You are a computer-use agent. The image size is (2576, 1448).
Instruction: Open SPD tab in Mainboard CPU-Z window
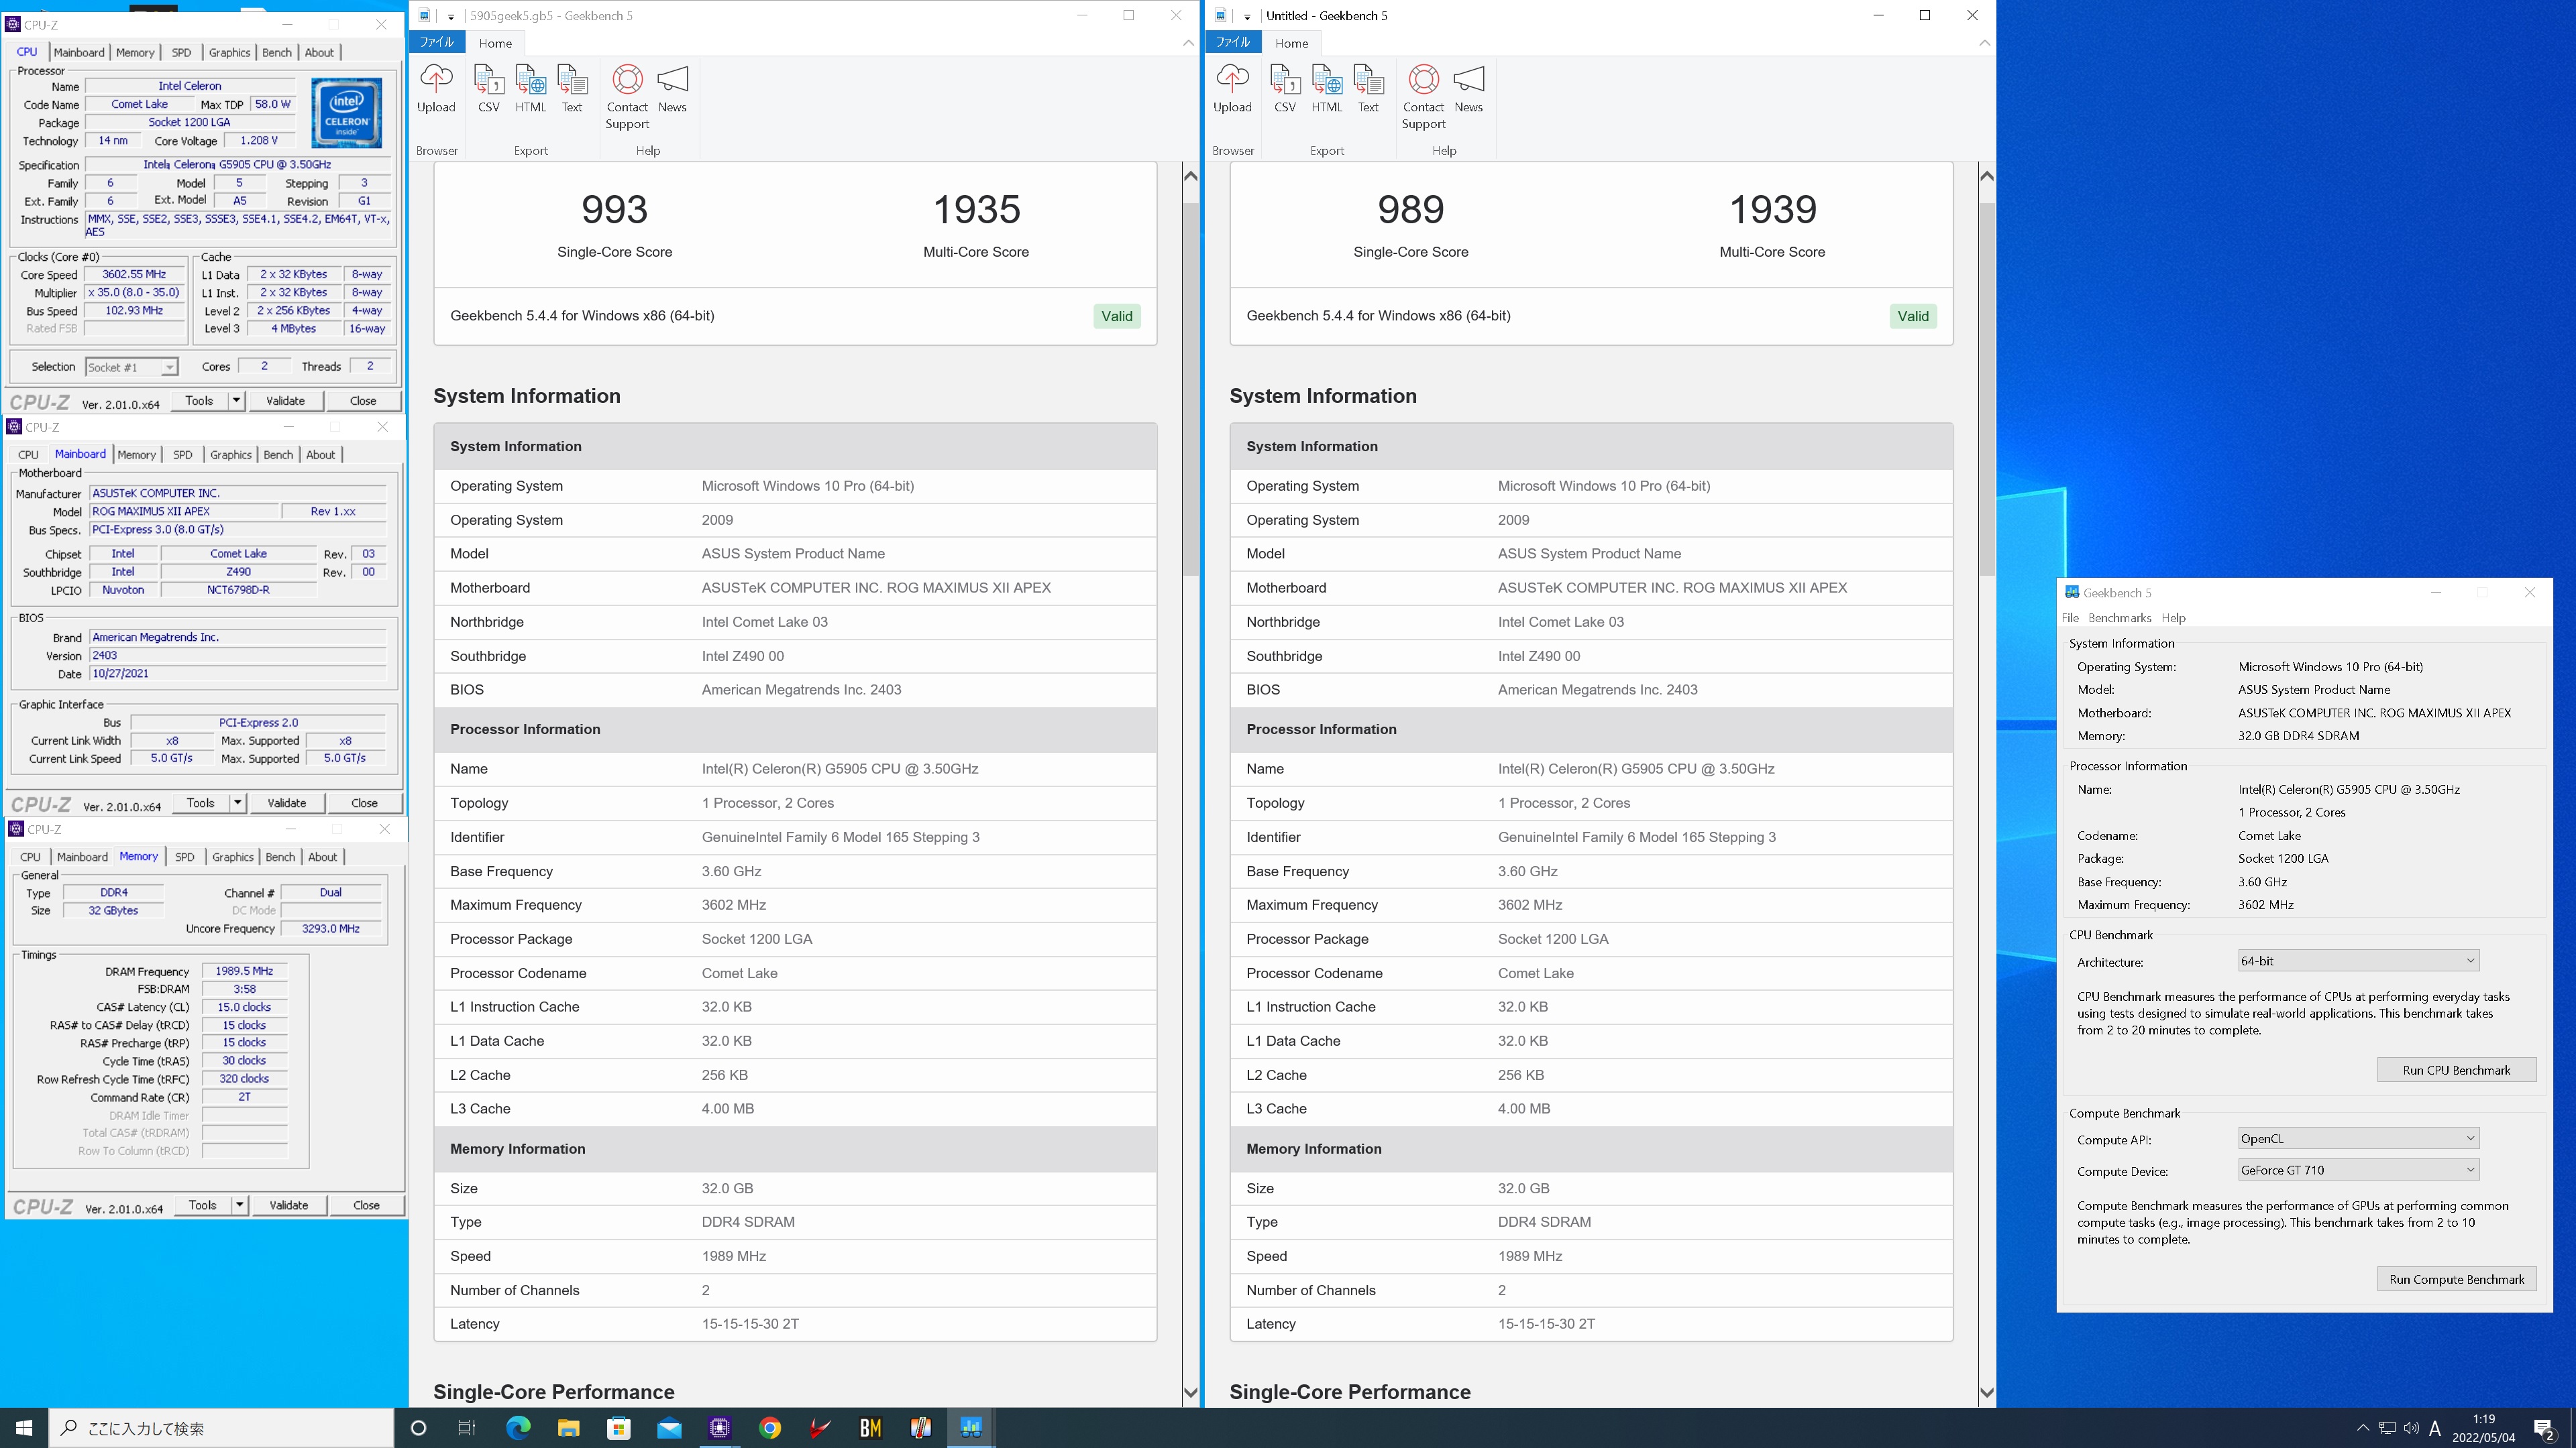(182, 455)
